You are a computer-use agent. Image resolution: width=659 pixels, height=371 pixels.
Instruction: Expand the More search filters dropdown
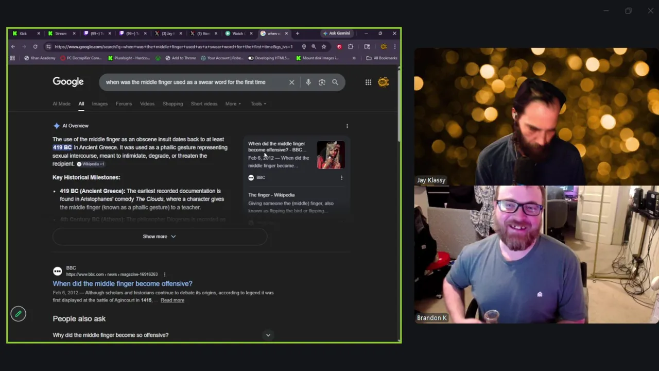pos(233,104)
